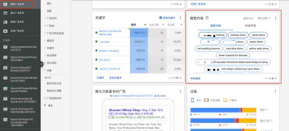The width and height of the screenshot is (289, 131).
Task: Select the rainbow dress search term chip
Action: pyautogui.click(x=238, y=35)
